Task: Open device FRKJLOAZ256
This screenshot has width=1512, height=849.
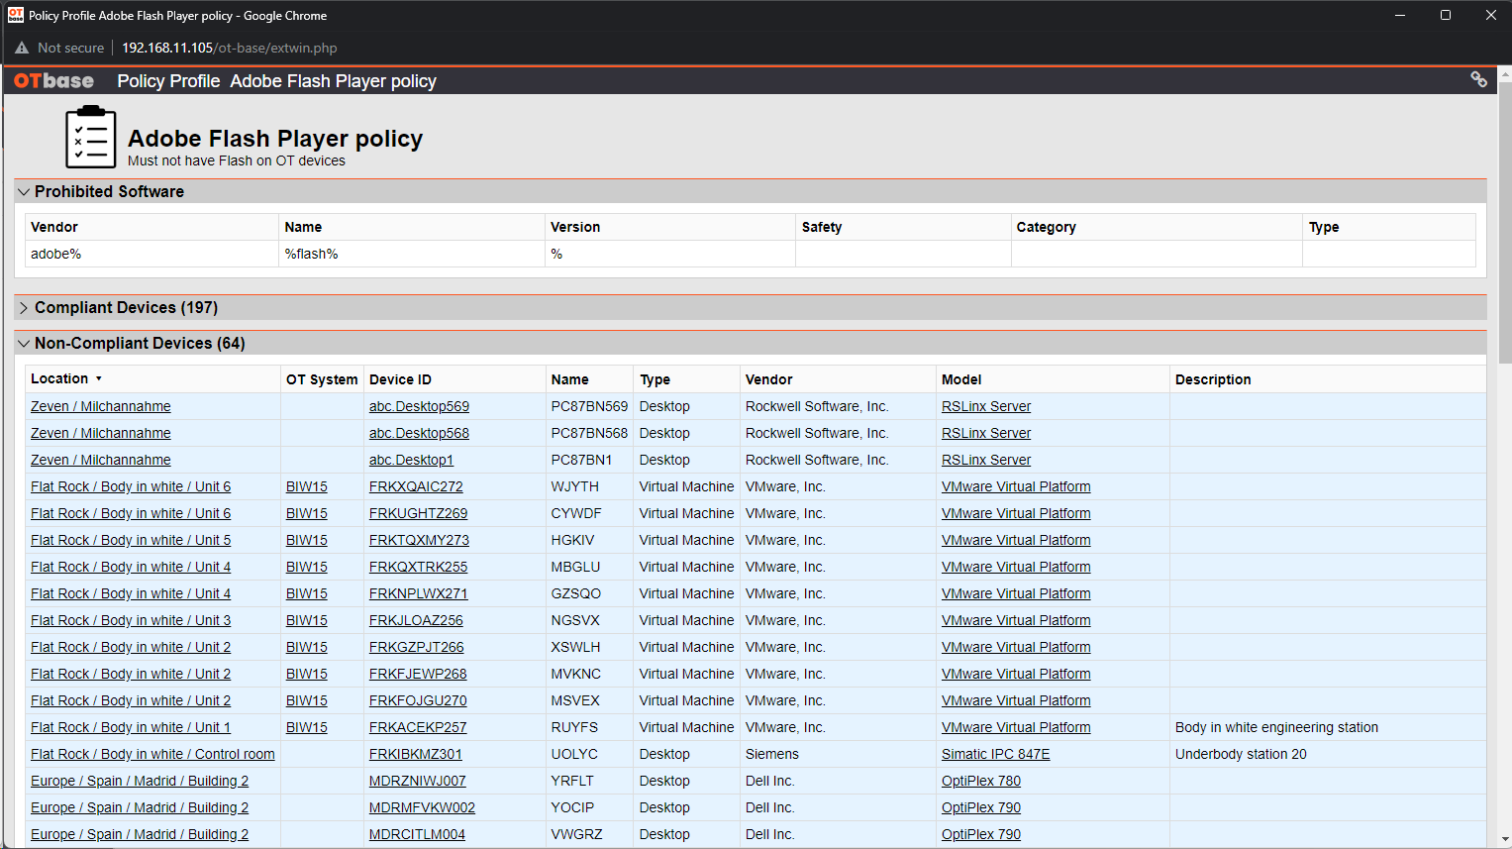Action: click(416, 620)
